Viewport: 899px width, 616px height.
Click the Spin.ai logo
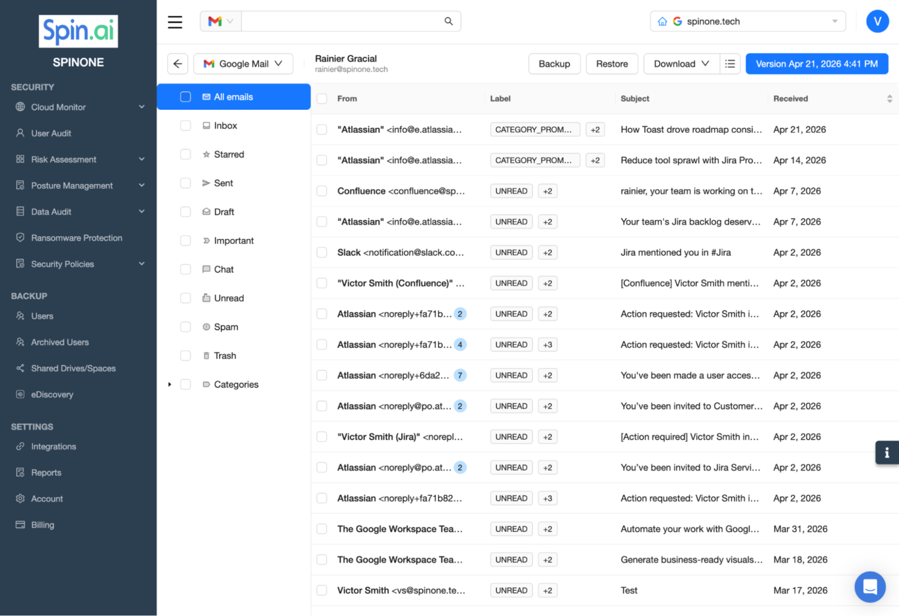click(x=78, y=31)
